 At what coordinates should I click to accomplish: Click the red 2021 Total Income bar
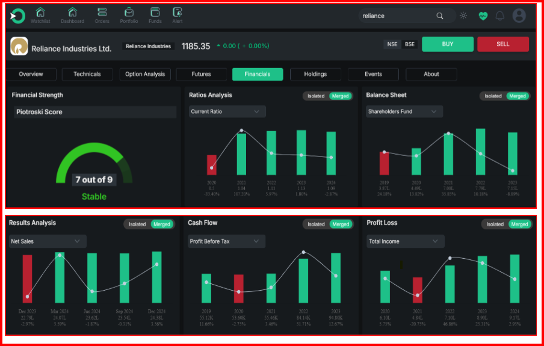pos(418,290)
